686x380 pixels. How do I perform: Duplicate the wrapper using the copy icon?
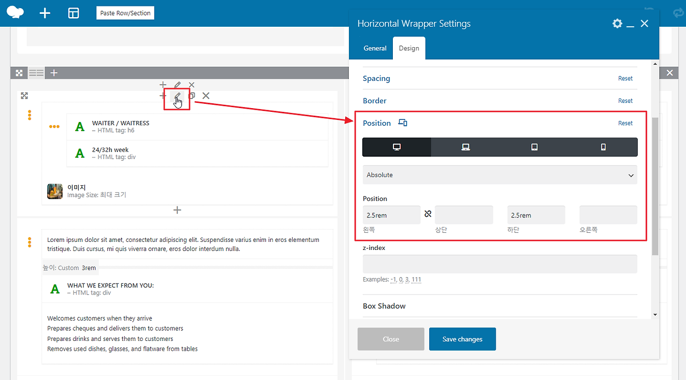tap(192, 96)
